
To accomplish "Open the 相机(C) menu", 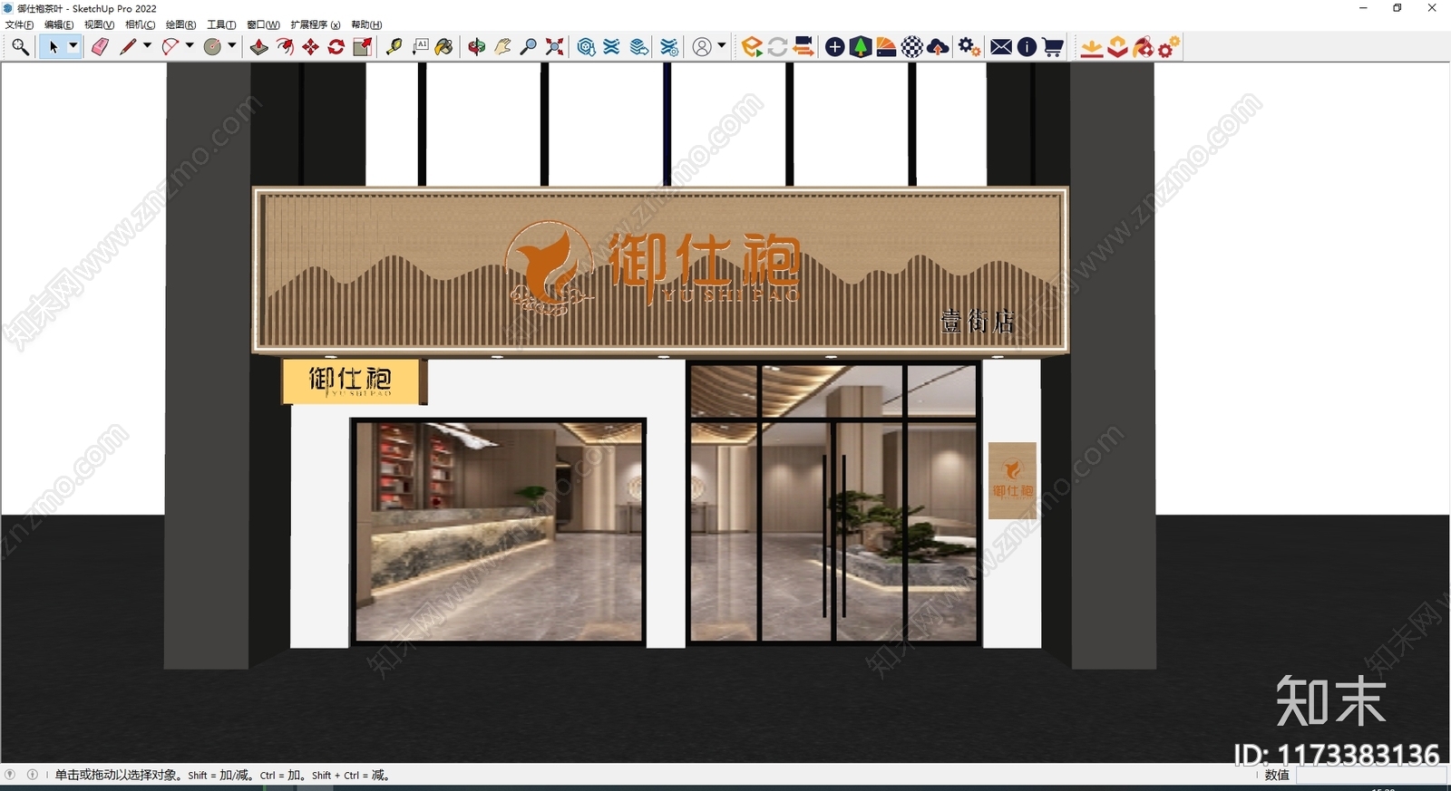I will click(140, 24).
